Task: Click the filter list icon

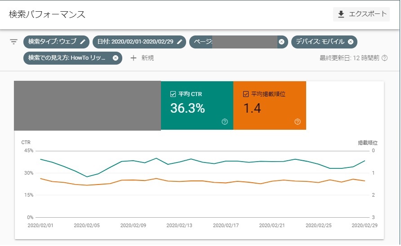Action: pyautogui.click(x=14, y=42)
